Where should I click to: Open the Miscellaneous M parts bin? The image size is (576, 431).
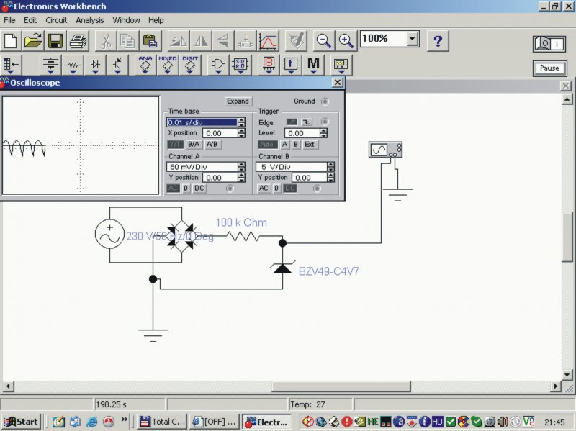313,65
